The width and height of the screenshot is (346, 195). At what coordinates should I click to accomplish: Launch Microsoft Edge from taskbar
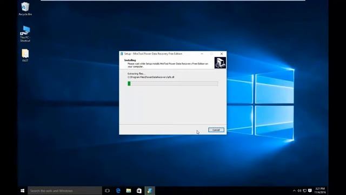(x=118, y=191)
